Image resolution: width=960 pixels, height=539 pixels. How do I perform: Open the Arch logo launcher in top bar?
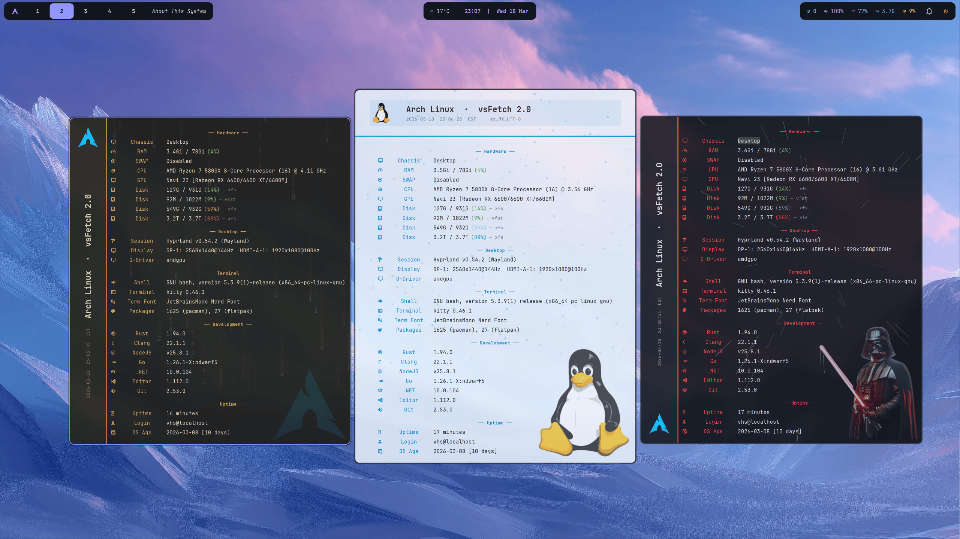coord(15,11)
